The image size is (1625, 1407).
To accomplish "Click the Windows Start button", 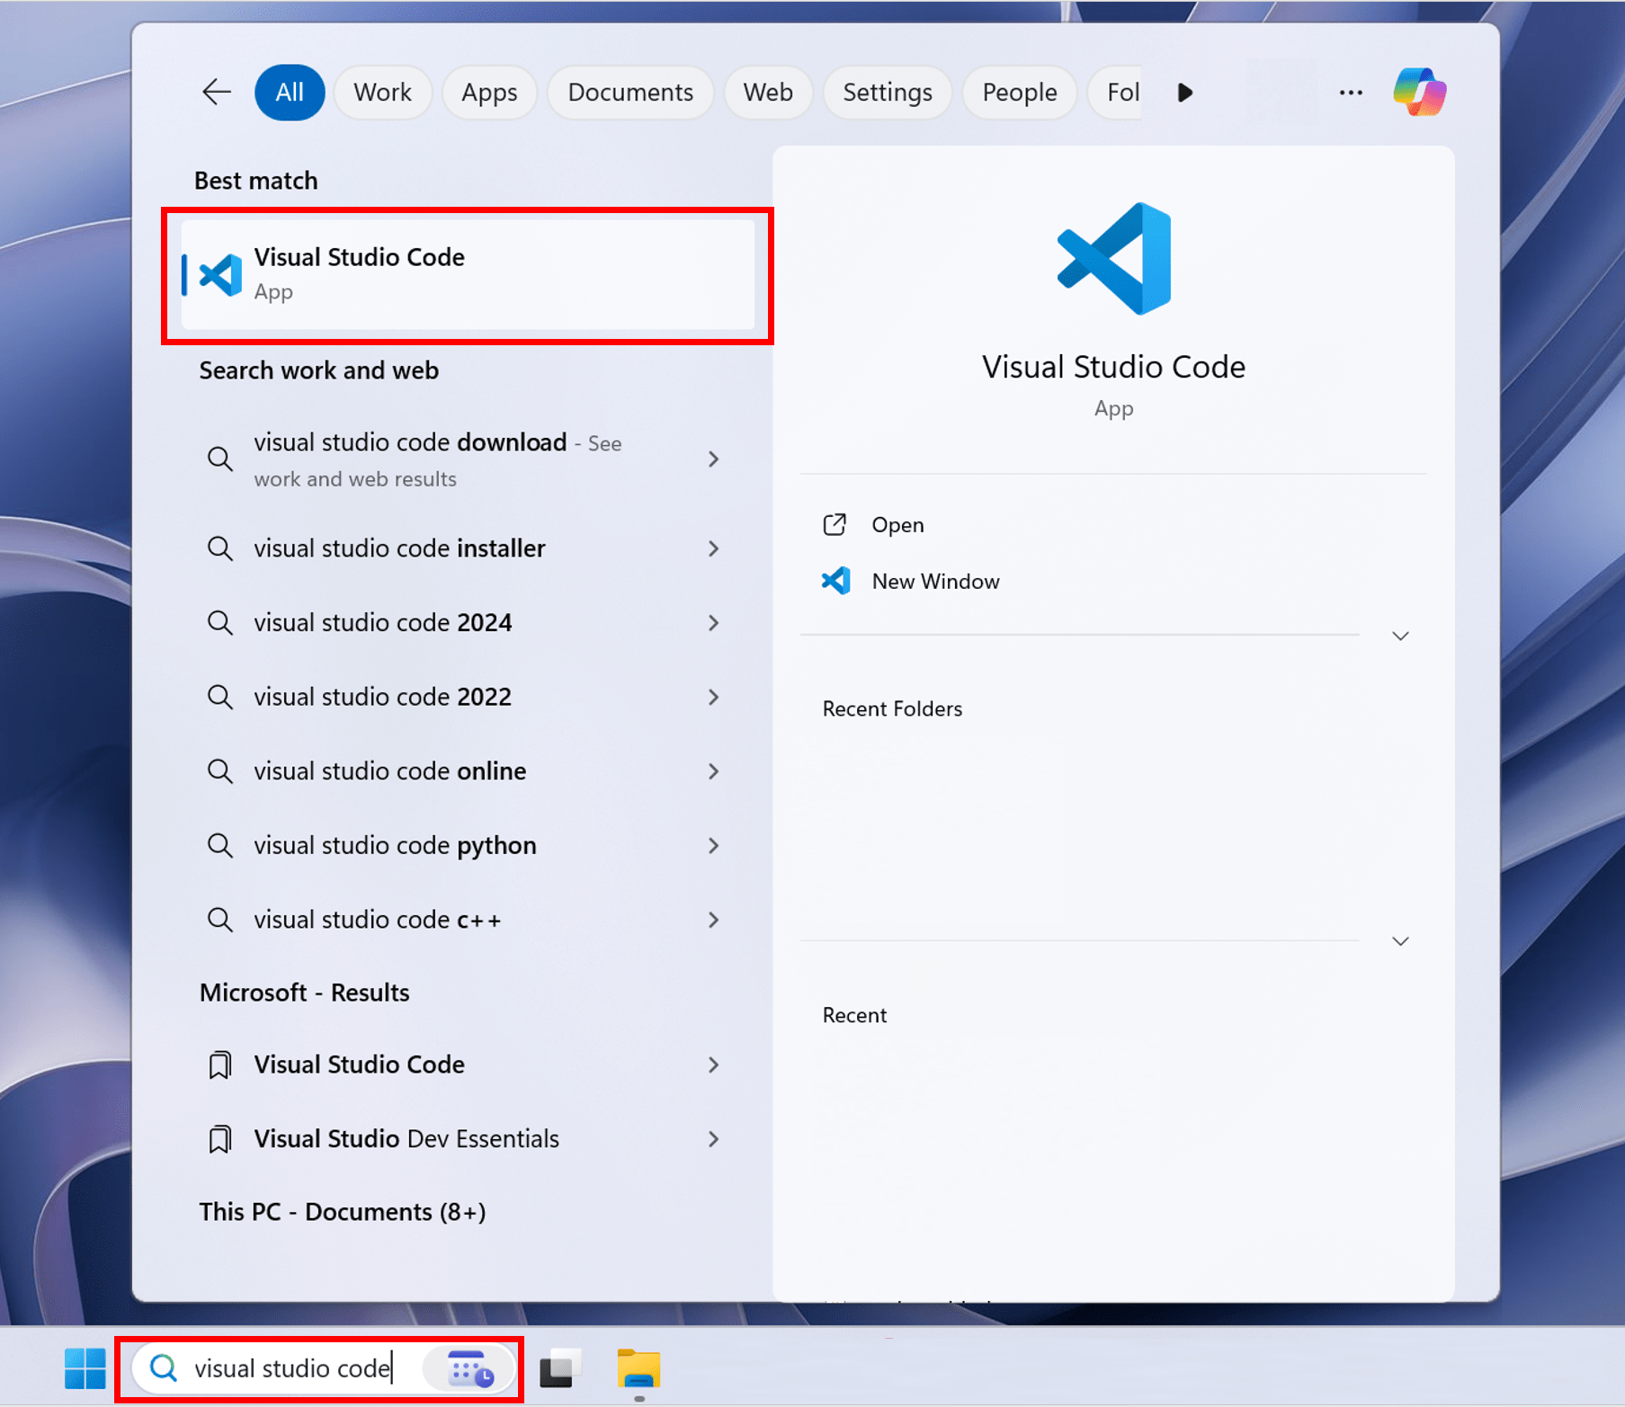I will (85, 1368).
